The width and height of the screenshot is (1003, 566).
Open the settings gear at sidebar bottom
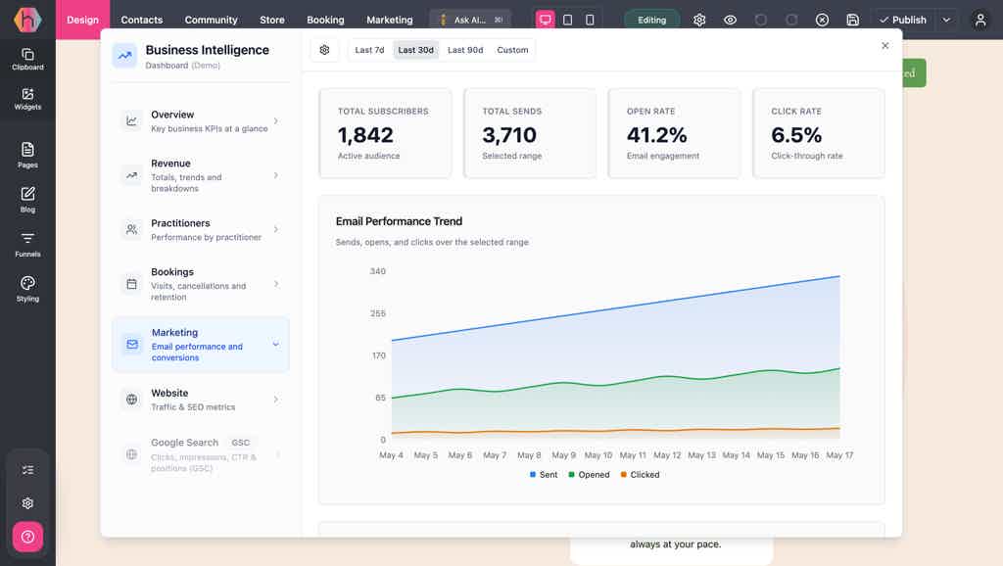click(x=27, y=503)
